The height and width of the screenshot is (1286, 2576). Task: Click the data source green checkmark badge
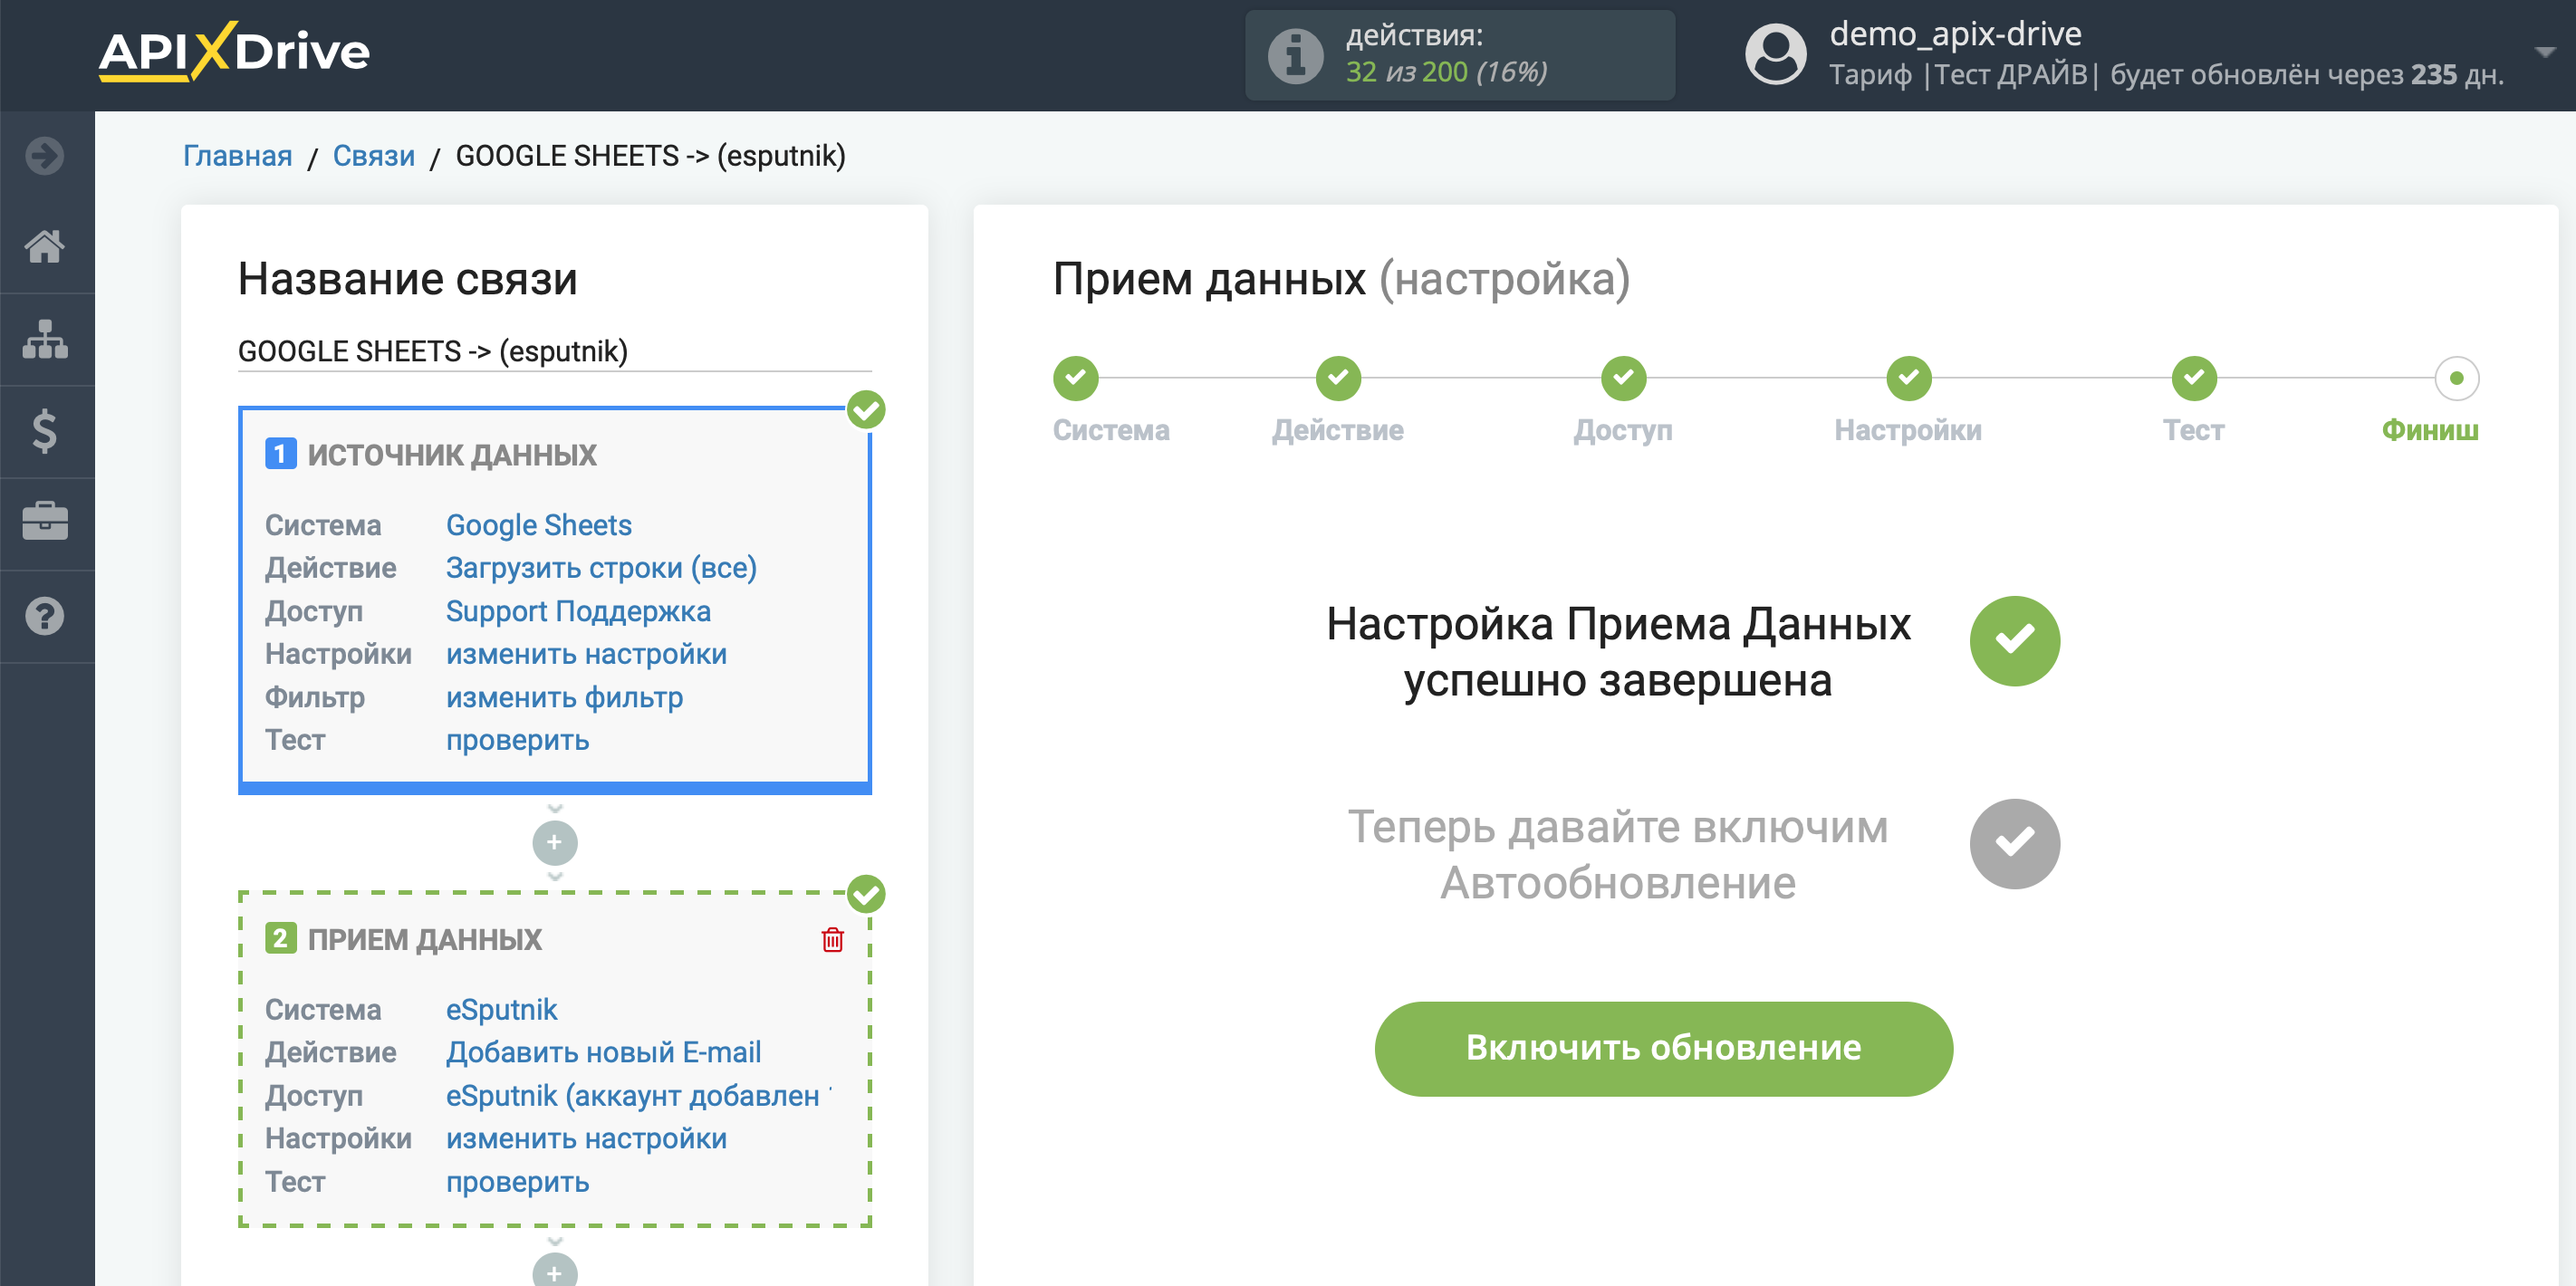coord(866,409)
